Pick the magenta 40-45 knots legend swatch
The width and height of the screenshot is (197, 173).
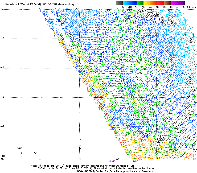[175, 3]
